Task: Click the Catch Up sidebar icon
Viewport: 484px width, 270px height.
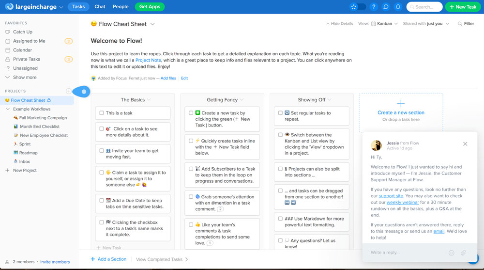Action: pyautogui.click(x=8, y=32)
